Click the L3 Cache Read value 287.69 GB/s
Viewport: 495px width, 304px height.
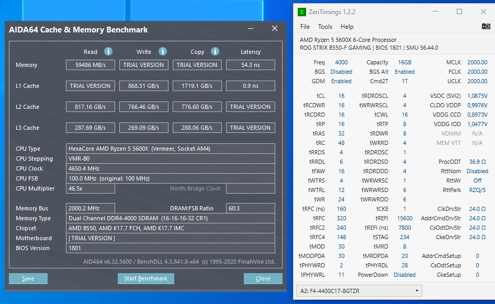[x=91, y=128]
